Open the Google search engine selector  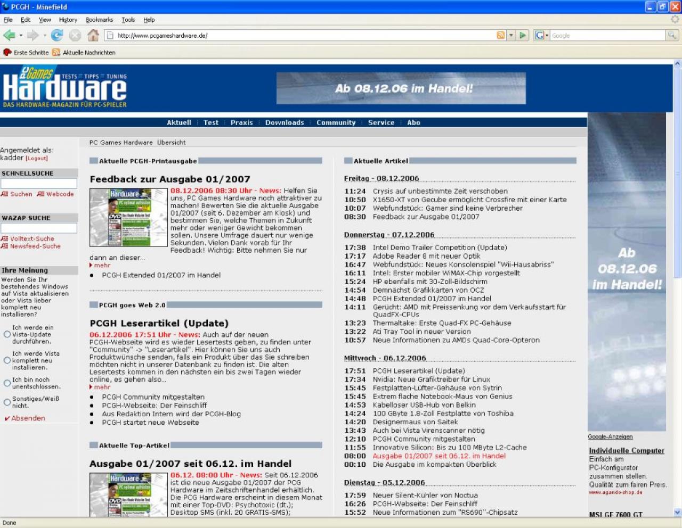[x=541, y=36]
